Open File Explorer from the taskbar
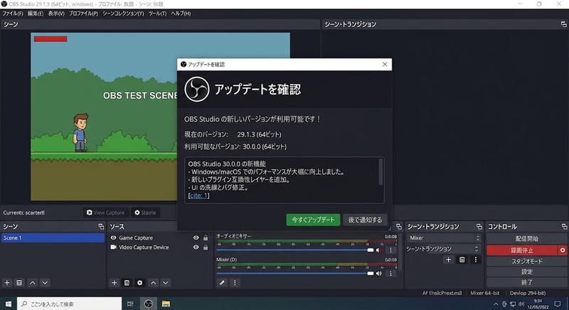The height and width of the screenshot is (310, 569). click(x=166, y=304)
